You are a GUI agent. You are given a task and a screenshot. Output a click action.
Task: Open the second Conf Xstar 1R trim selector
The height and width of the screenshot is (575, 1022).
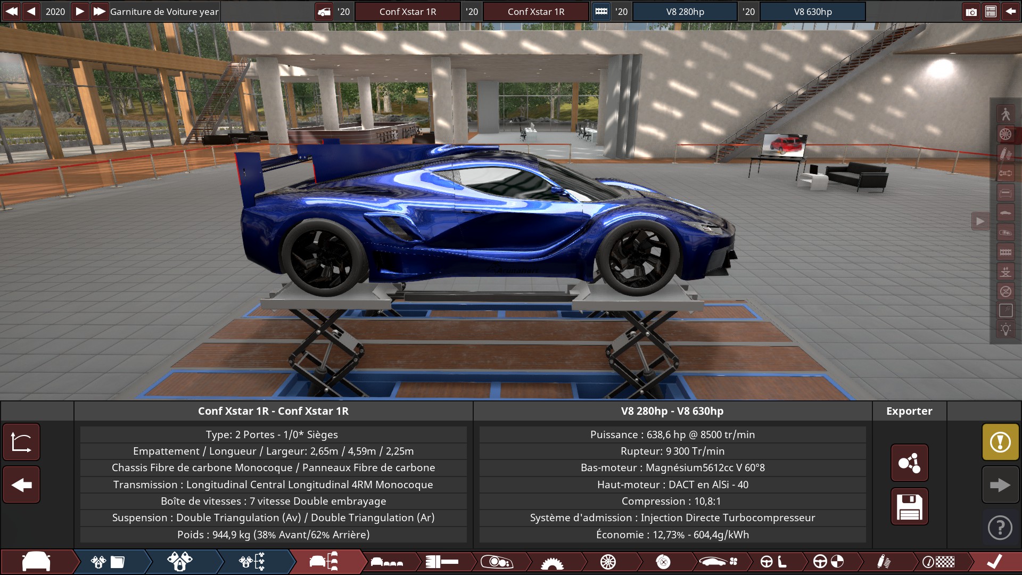point(536,11)
